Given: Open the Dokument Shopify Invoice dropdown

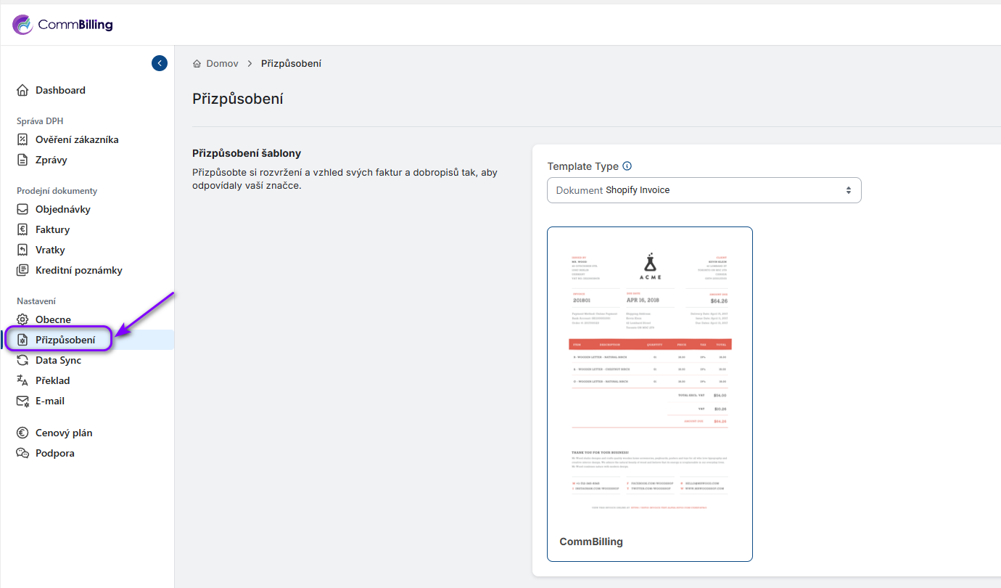Looking at the screenshot, I should coord(704,190).
